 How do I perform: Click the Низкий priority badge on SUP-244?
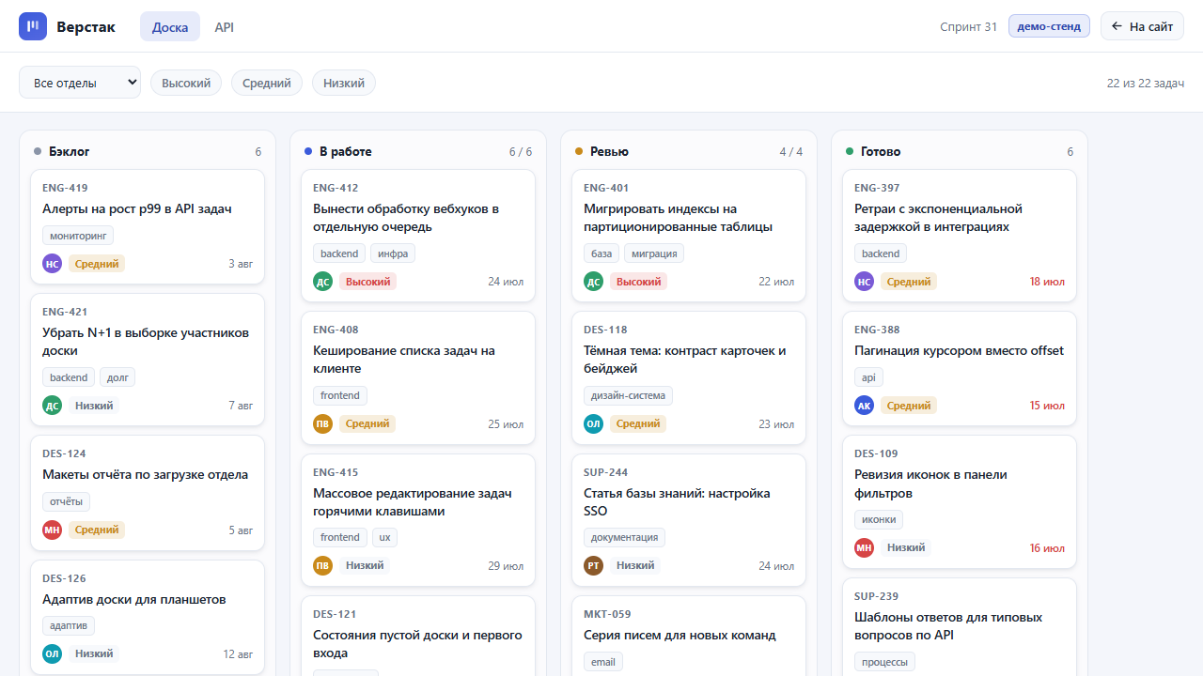[x=635, y=565]
